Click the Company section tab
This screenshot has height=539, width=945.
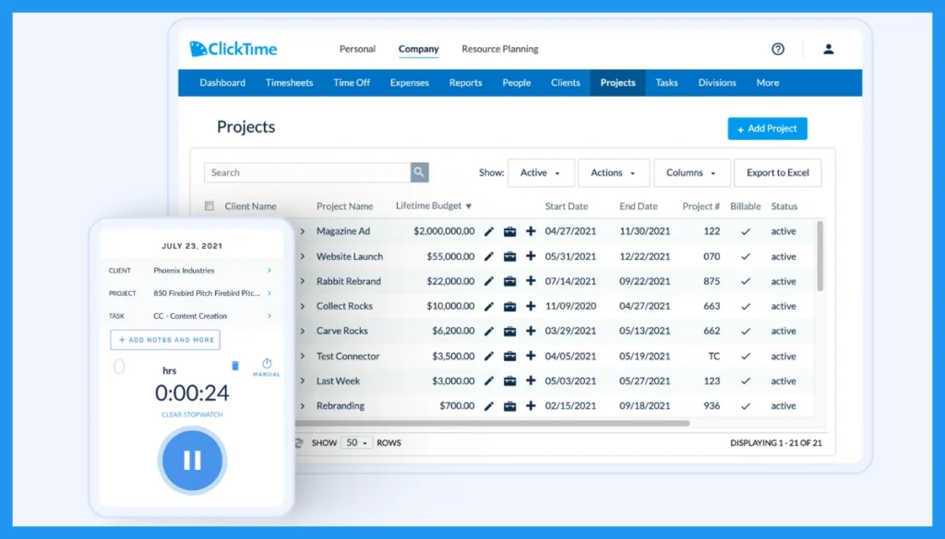[x=418, y=50]
